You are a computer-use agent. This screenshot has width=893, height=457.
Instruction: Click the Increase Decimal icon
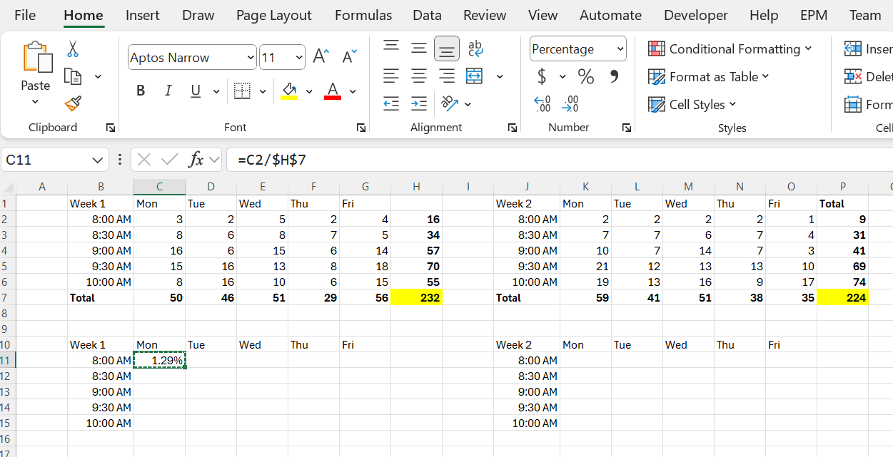543,104
